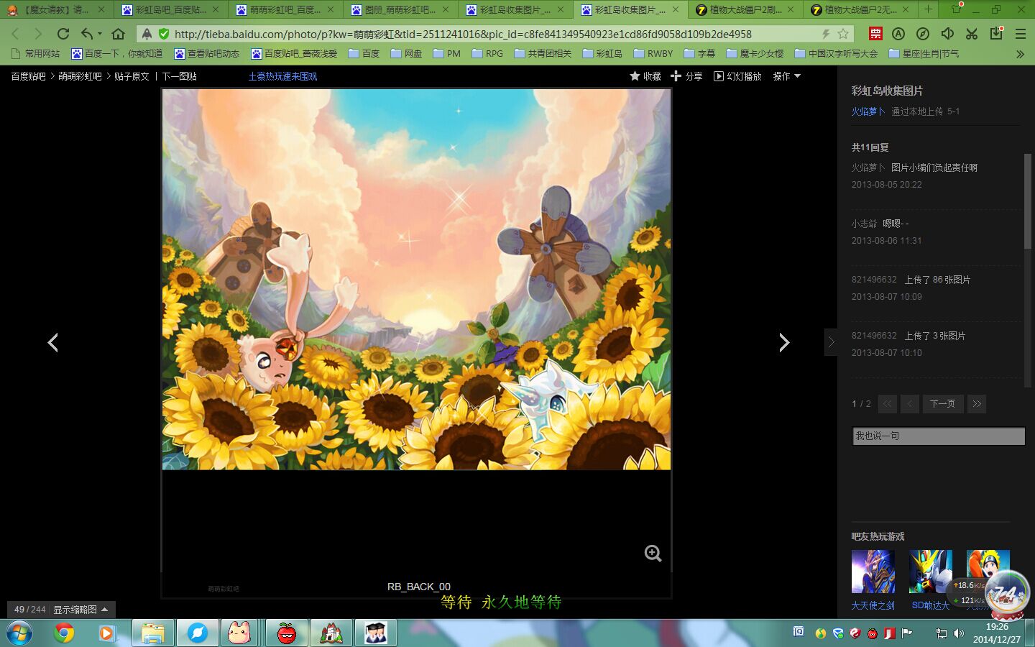The height and width of the screenshot is (647, 1035).
Task: Switch to the 【魔女请教】 tab
Action: tap(57, 9)
